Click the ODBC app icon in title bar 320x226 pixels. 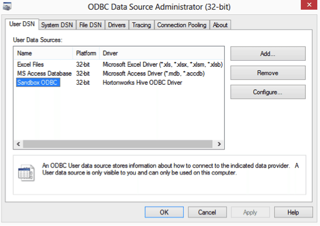pyautogui.click(x=7, y=6)
